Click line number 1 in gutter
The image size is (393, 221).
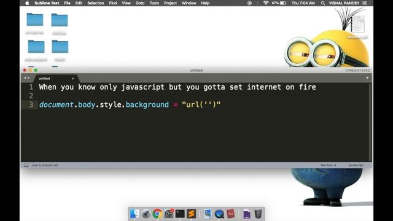(x=31, y=87)
